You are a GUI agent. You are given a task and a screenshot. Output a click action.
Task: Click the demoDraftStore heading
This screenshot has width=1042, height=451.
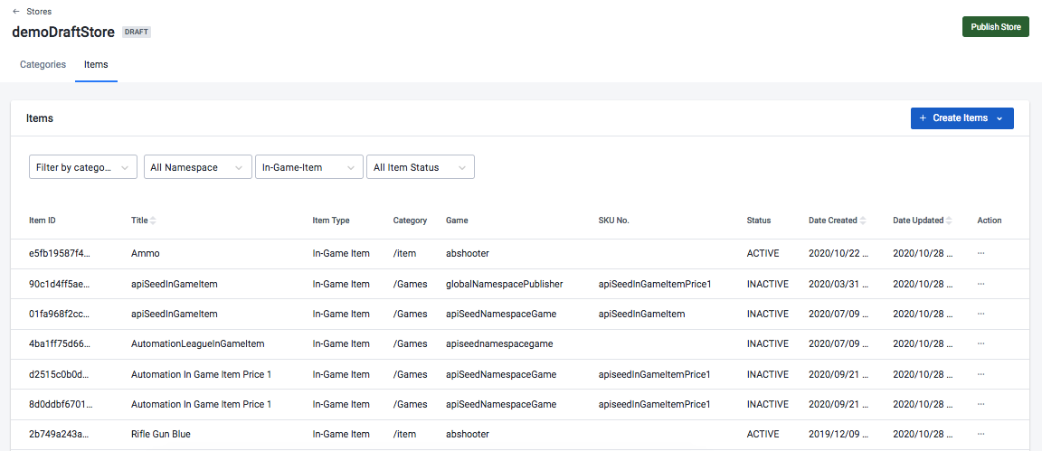(63, 32)
